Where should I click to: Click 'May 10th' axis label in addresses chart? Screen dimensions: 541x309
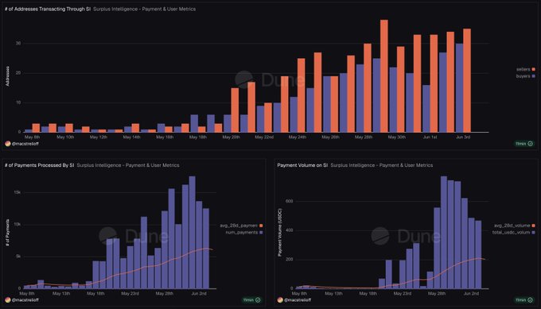pyautogui.click(x=65, y=137)
